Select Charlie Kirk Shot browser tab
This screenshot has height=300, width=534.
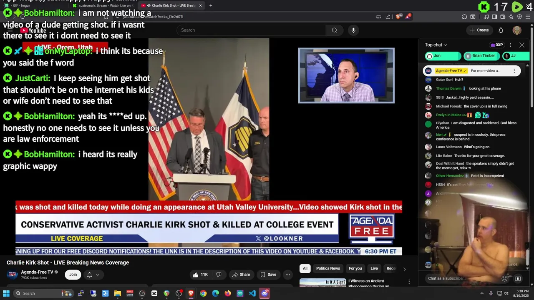coord(171,5)
